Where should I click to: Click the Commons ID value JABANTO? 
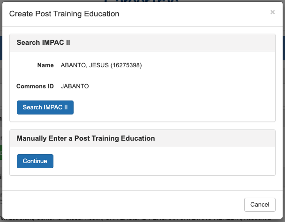coord(75,86)
